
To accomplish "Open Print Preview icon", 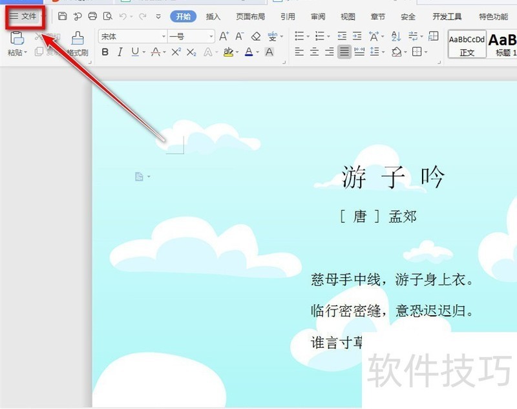I will 108,16.
